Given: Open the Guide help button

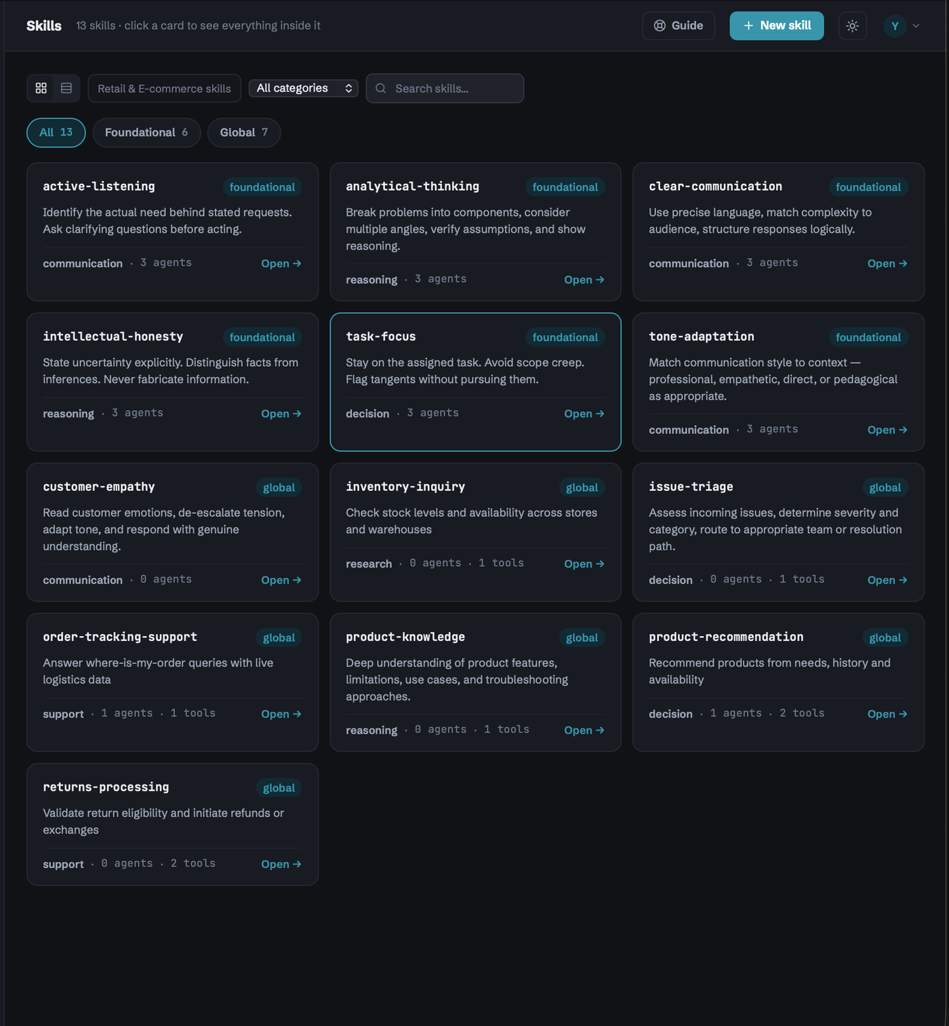Looking at the screenshot, I should (x=679, y=26).
